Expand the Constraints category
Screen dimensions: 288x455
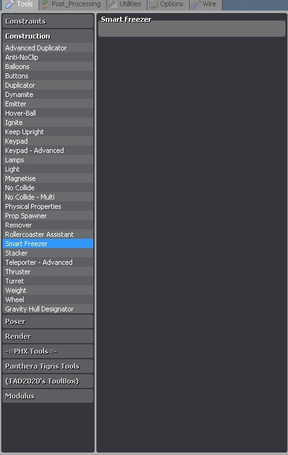[x=48, y=21]
